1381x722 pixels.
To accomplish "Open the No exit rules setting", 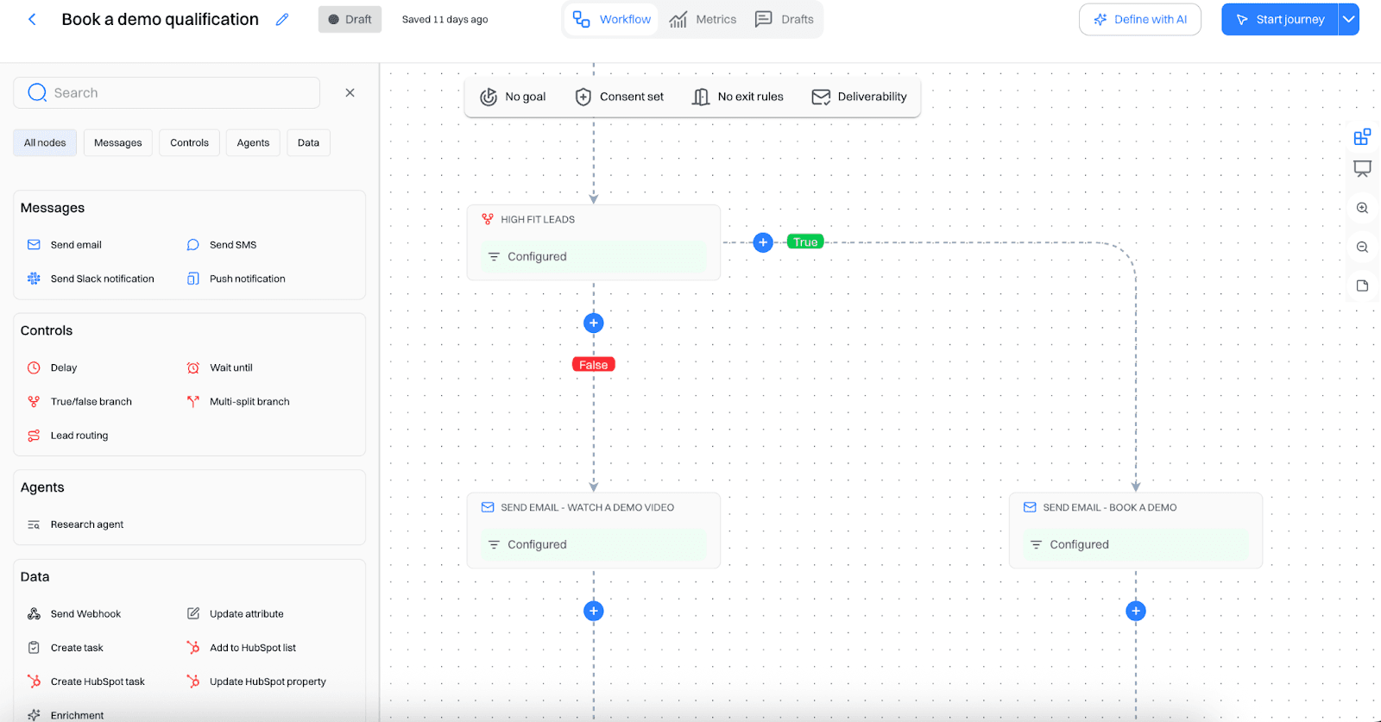I will point(738,97).
